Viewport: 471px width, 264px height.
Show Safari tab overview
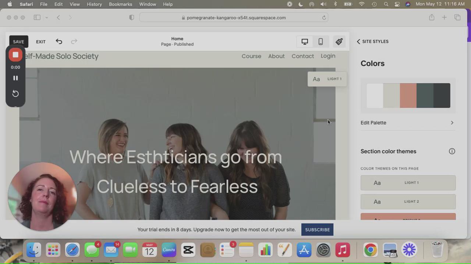(x=457, y=18)
